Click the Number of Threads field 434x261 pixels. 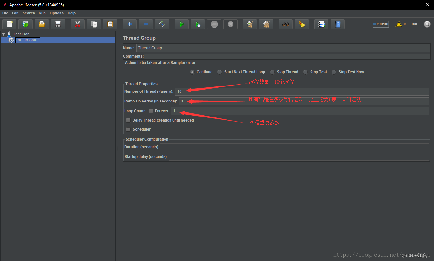(302, 91)
